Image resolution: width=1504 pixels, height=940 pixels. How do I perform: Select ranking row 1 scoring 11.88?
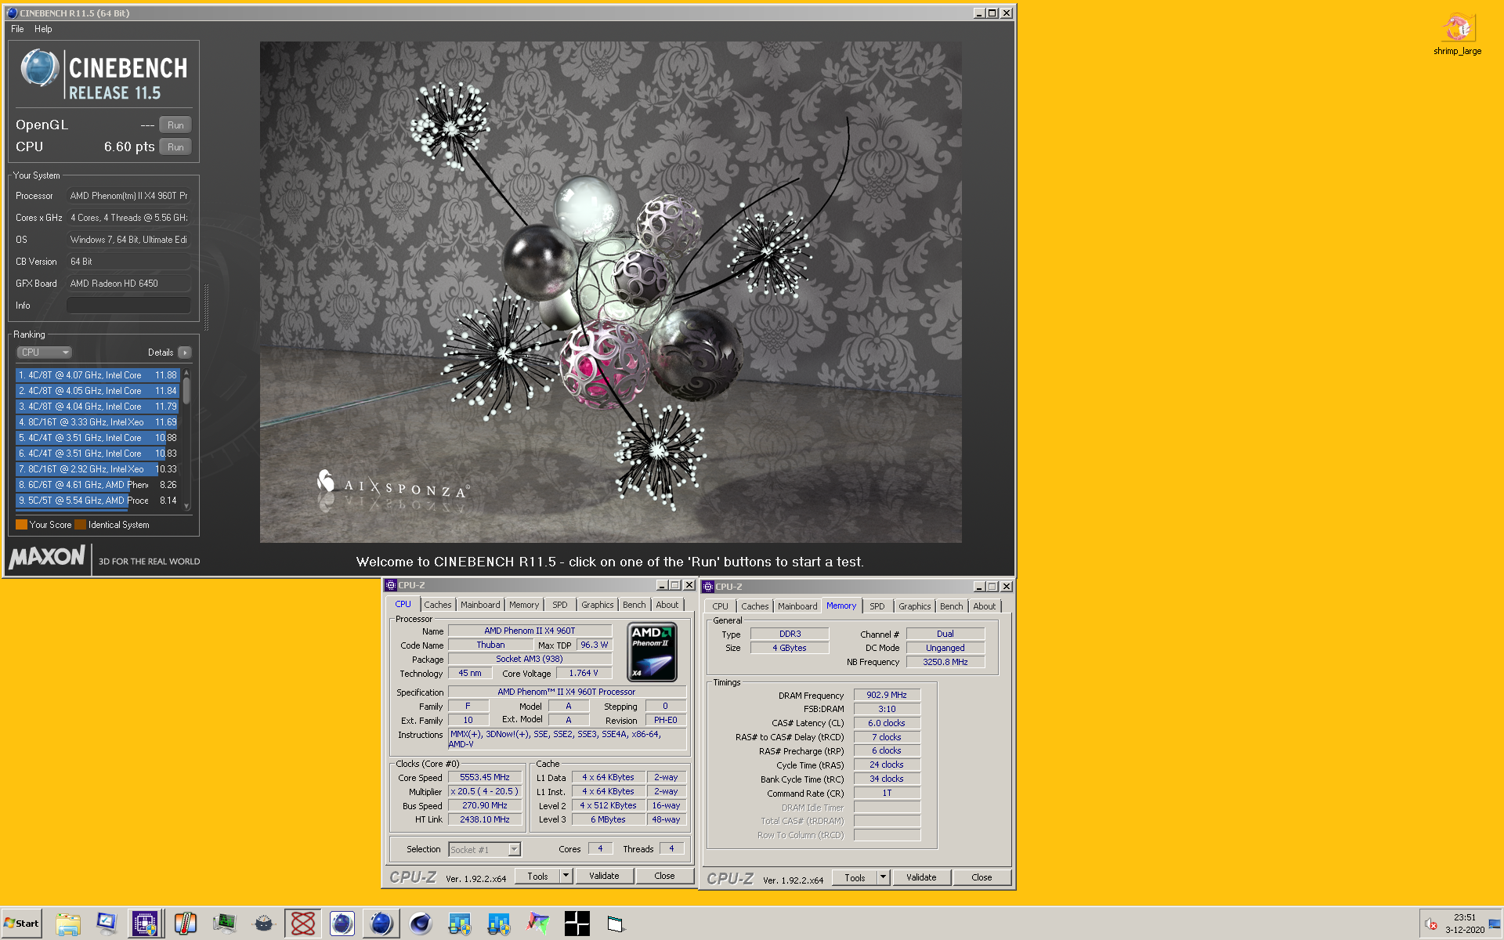click(97, 375)
